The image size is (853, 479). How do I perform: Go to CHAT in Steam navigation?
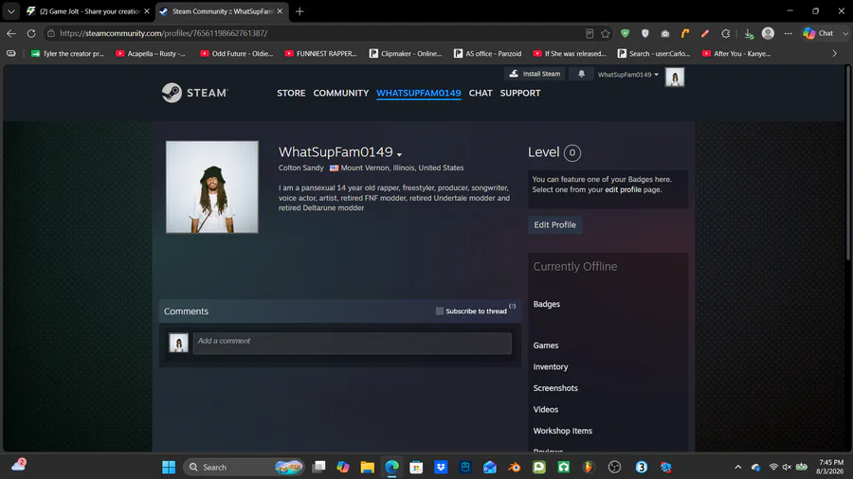pos(481,93)
